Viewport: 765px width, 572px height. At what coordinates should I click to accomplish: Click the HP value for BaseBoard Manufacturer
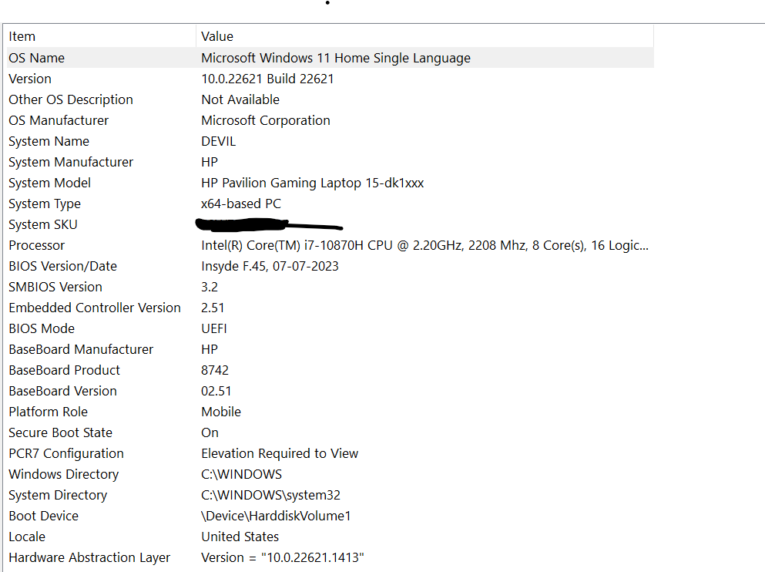pyautogui.click(x=210, y=349)
